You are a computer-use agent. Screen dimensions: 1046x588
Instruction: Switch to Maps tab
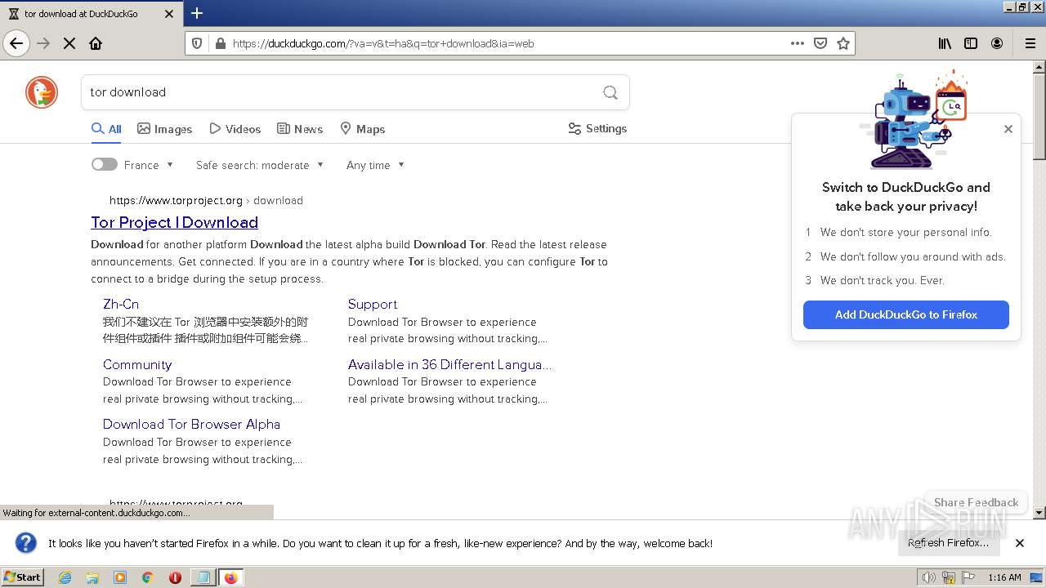click(362, 129)
